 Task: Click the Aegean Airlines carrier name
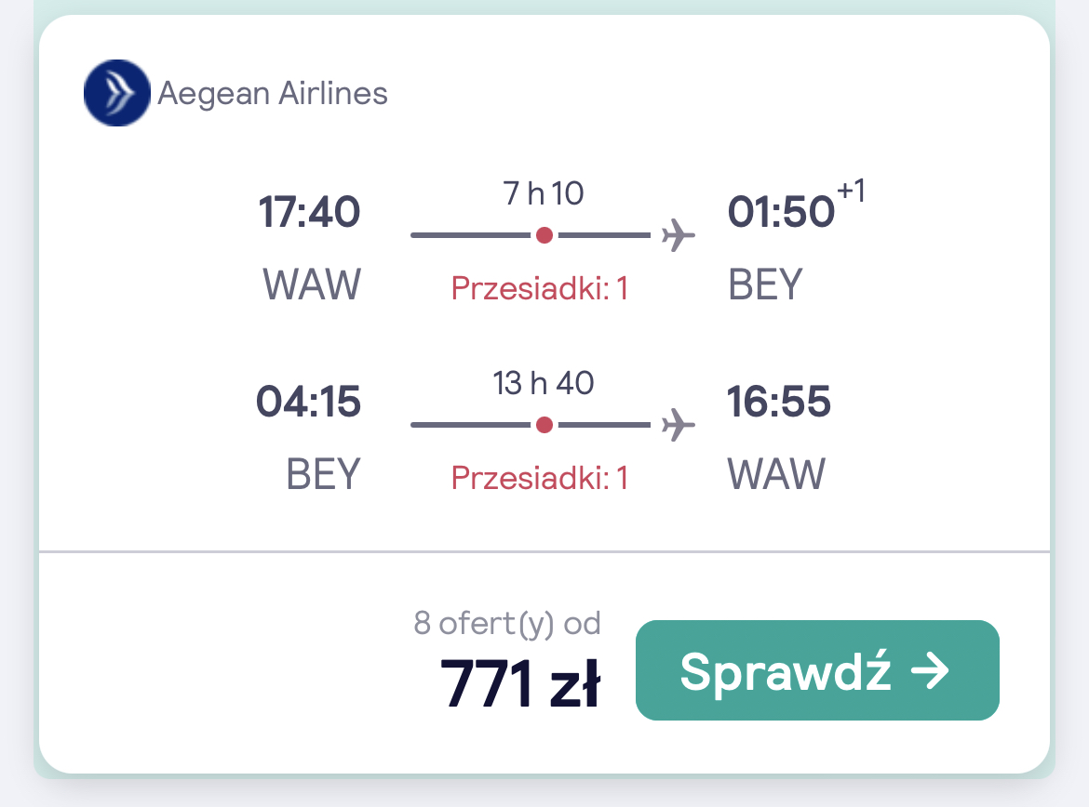point(272,93)
